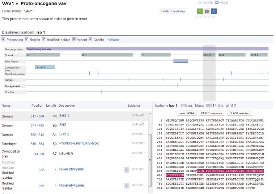Click the table scrollbar up arrow

point(149,114)
